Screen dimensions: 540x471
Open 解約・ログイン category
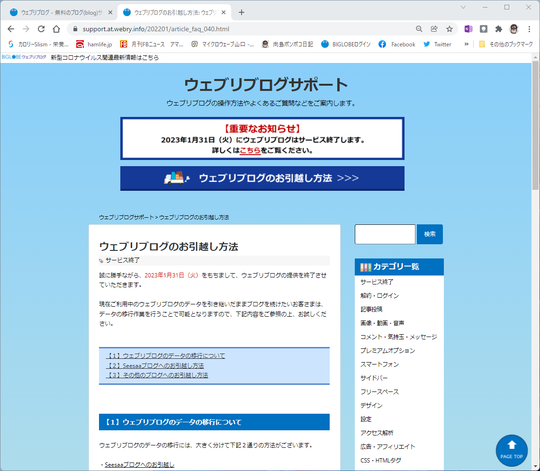pos(379,295)
